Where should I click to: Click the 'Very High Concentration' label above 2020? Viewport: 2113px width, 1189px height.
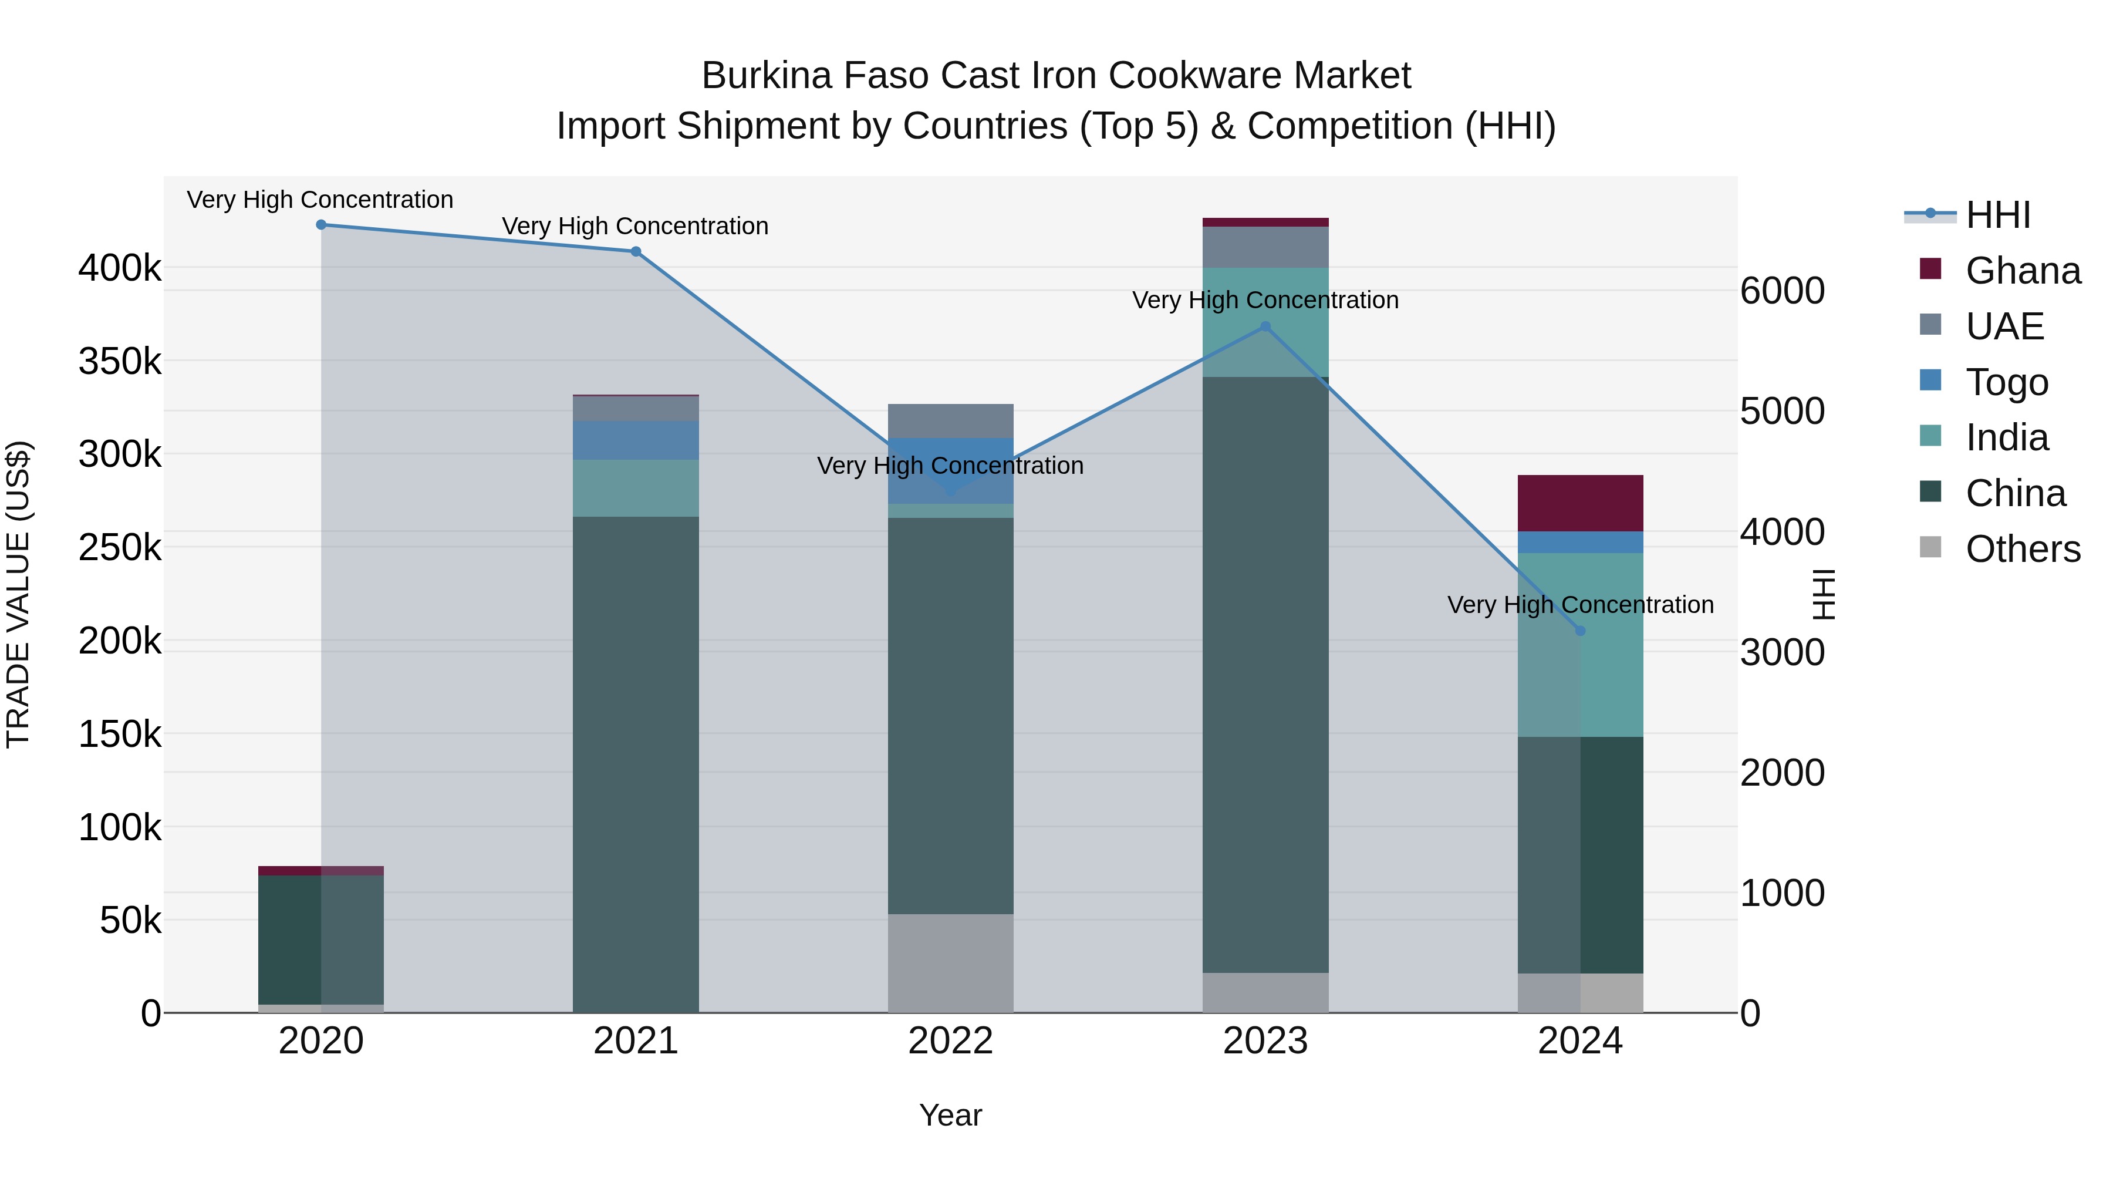(x=320, y=200)
